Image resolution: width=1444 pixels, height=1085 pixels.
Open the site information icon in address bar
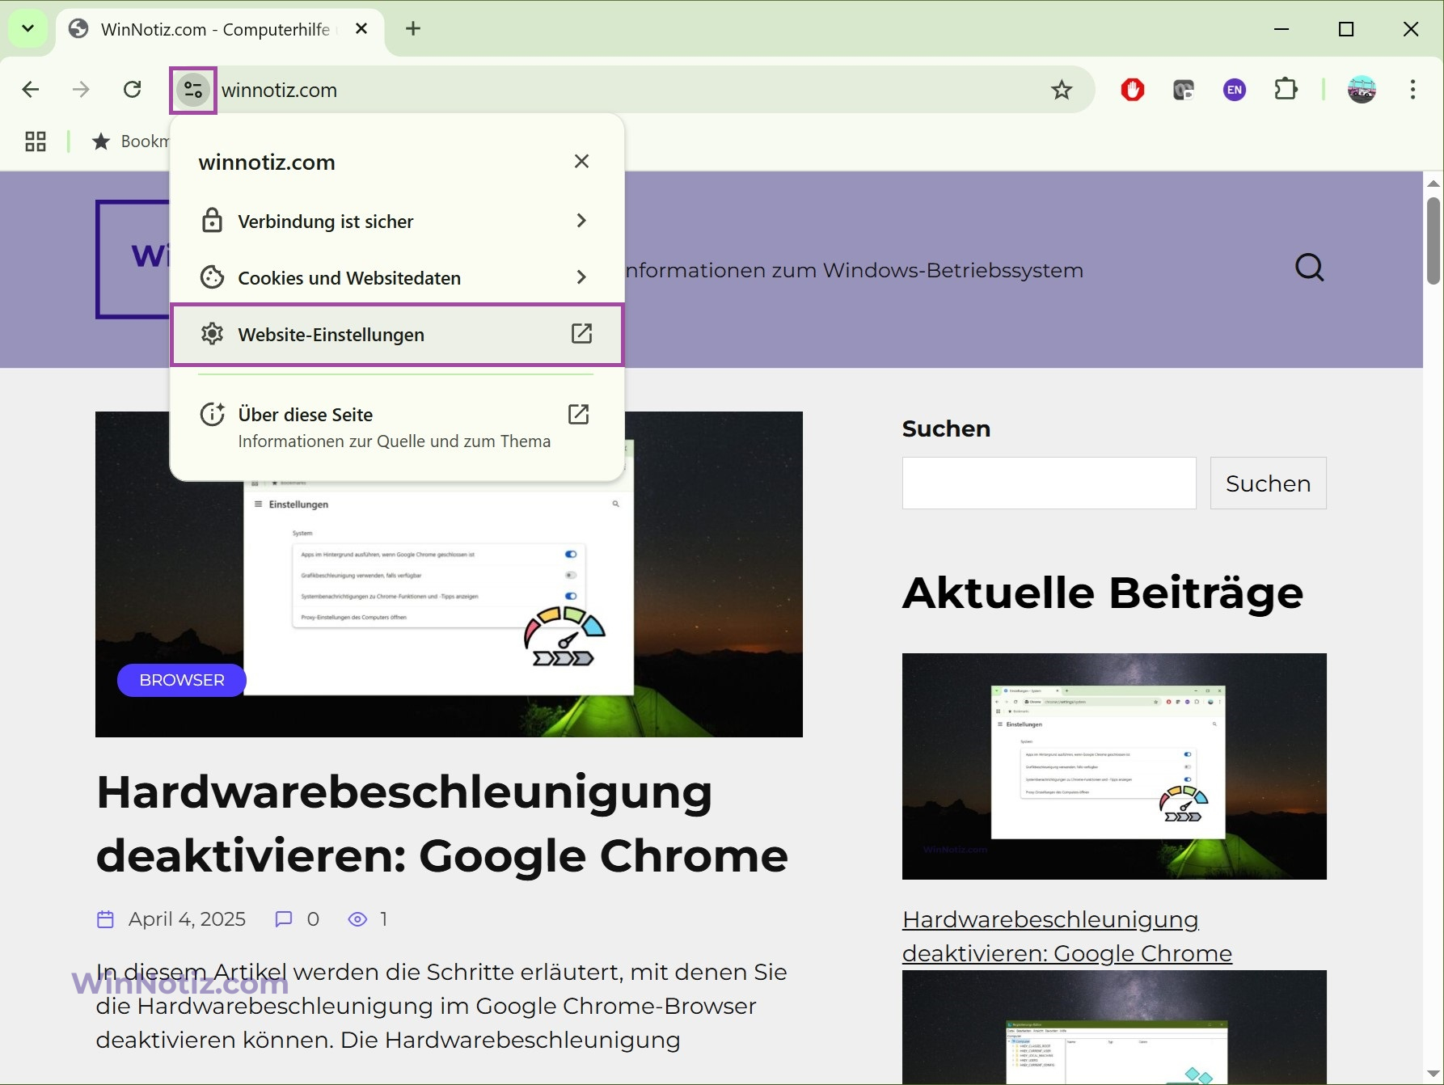pos(193,90)
